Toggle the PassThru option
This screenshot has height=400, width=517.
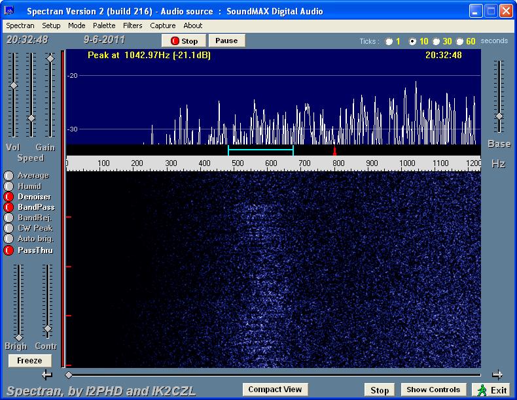pyautogui.click(x=9, y=250)
